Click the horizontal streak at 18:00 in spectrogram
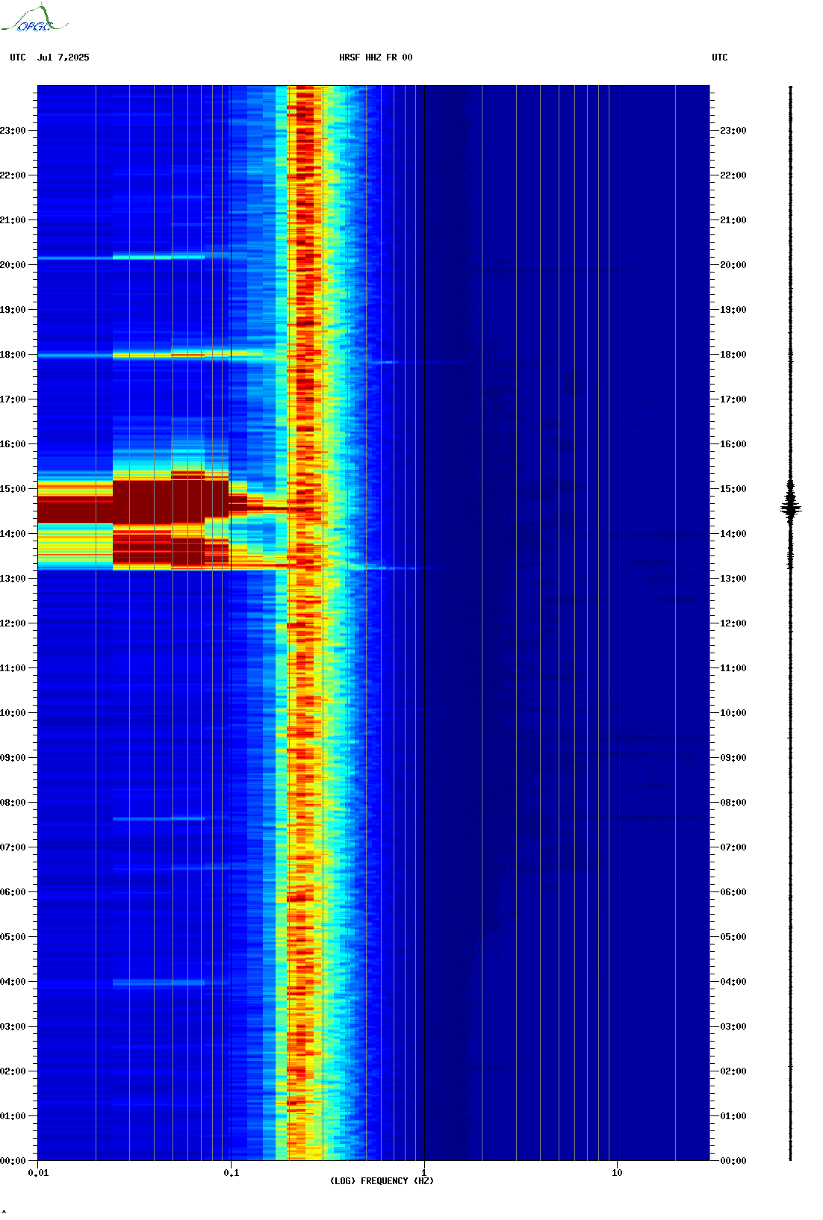The image size is (823, 1220). (x=157, y=355)
